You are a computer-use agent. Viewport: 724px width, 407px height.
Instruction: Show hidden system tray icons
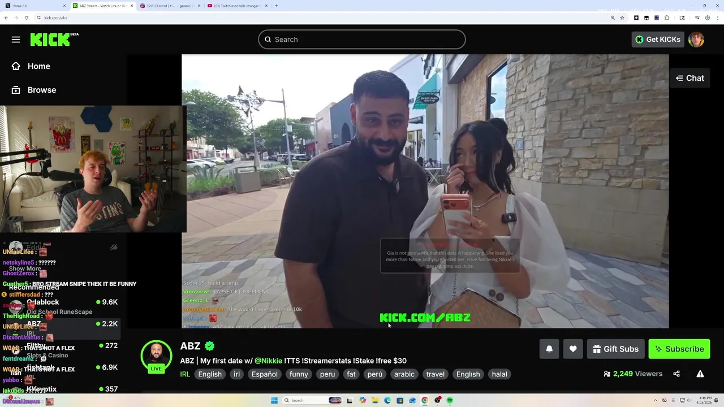coord(656,400)
